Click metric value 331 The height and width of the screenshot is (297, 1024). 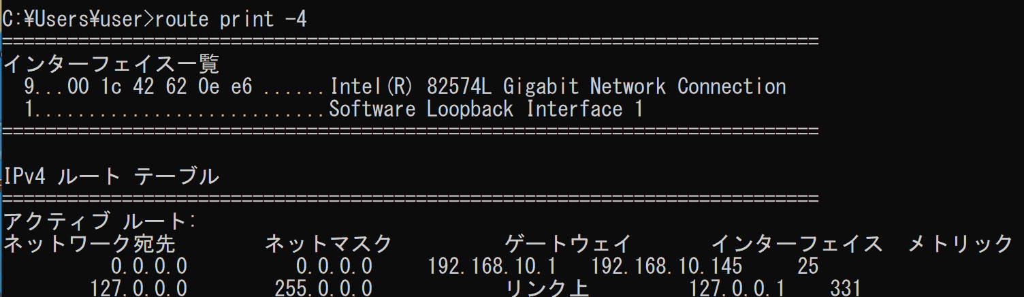[846, 288]
